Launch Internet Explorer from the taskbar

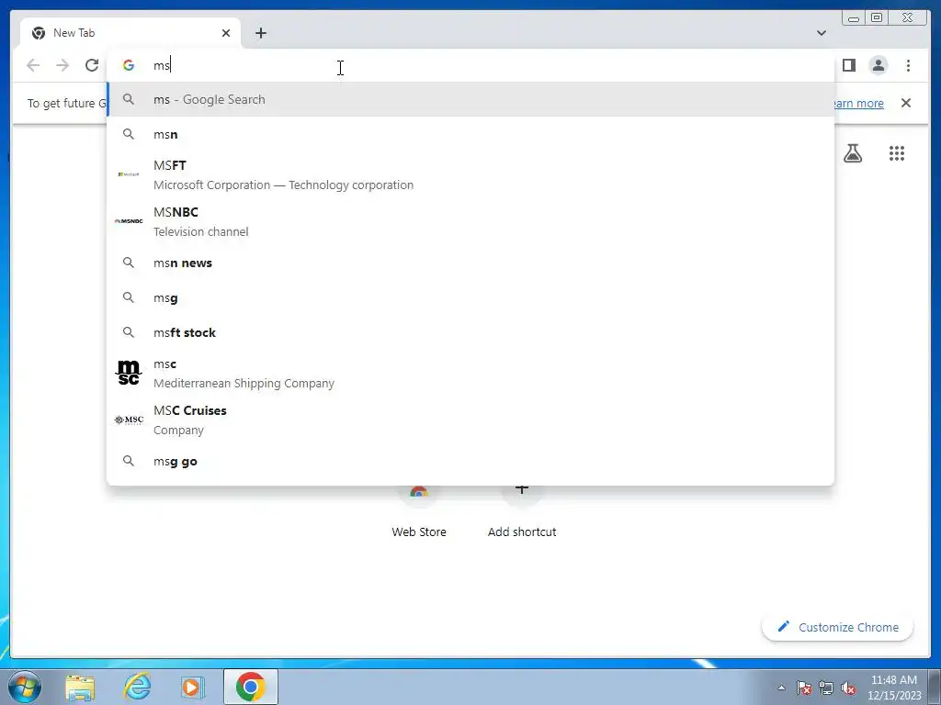(x=137, y=687)
